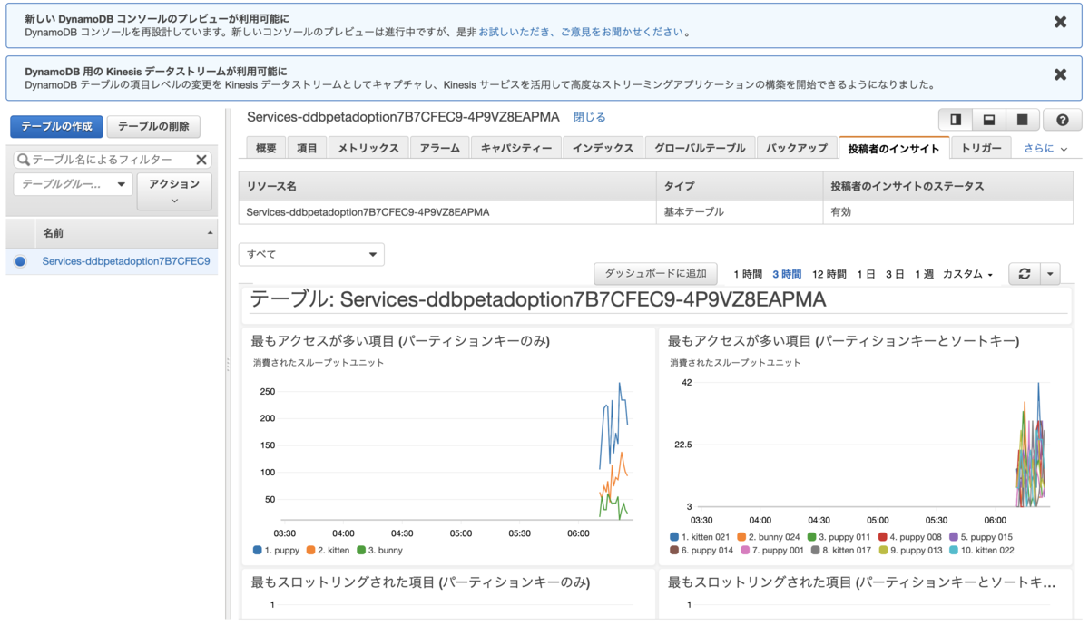The width and height of the screenshot is (1089, 626).
Task: Set time range to 12 時間
Action: click(x=829, y=274)
